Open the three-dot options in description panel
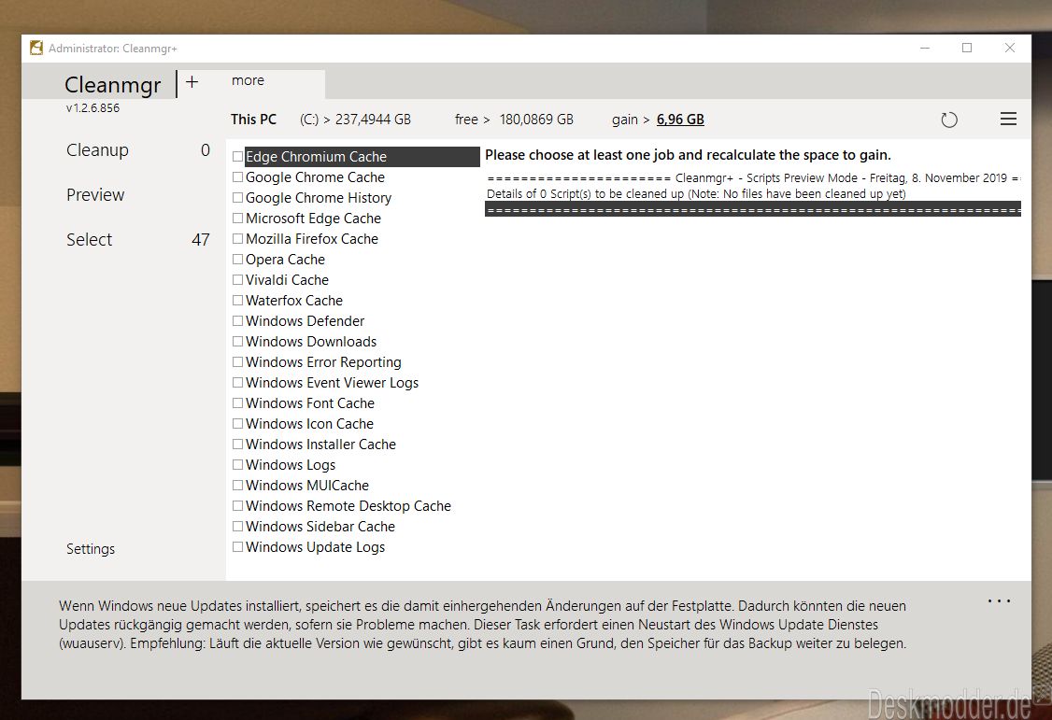This screenshot has width=1052, height=720. tap(999, 600)
